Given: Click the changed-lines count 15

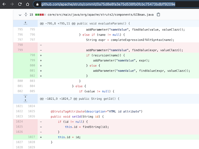Looking at the screenshot, I should click(31, 15).
